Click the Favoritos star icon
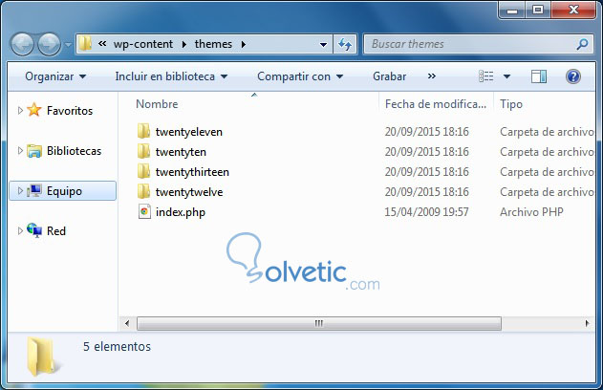Viewport: 603px width, 390px height. point(34,110)
